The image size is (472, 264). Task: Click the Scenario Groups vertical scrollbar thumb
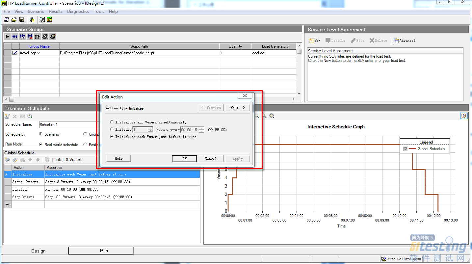click(x=299, y=51)
